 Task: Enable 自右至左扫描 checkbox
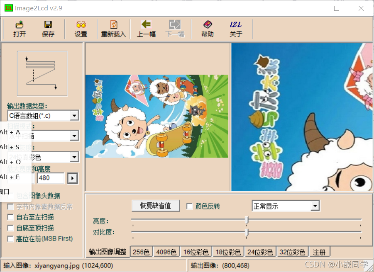[10, 217]
